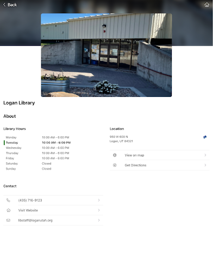Click the Contact heading
Screen dimensions: 213x279
coord(10,186)
